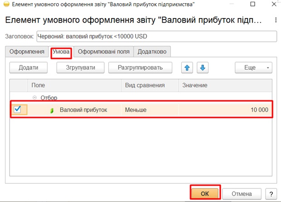This screenshot has height=202, width=281.
Task: Collapse the Отбор group node
Action: 35,98
